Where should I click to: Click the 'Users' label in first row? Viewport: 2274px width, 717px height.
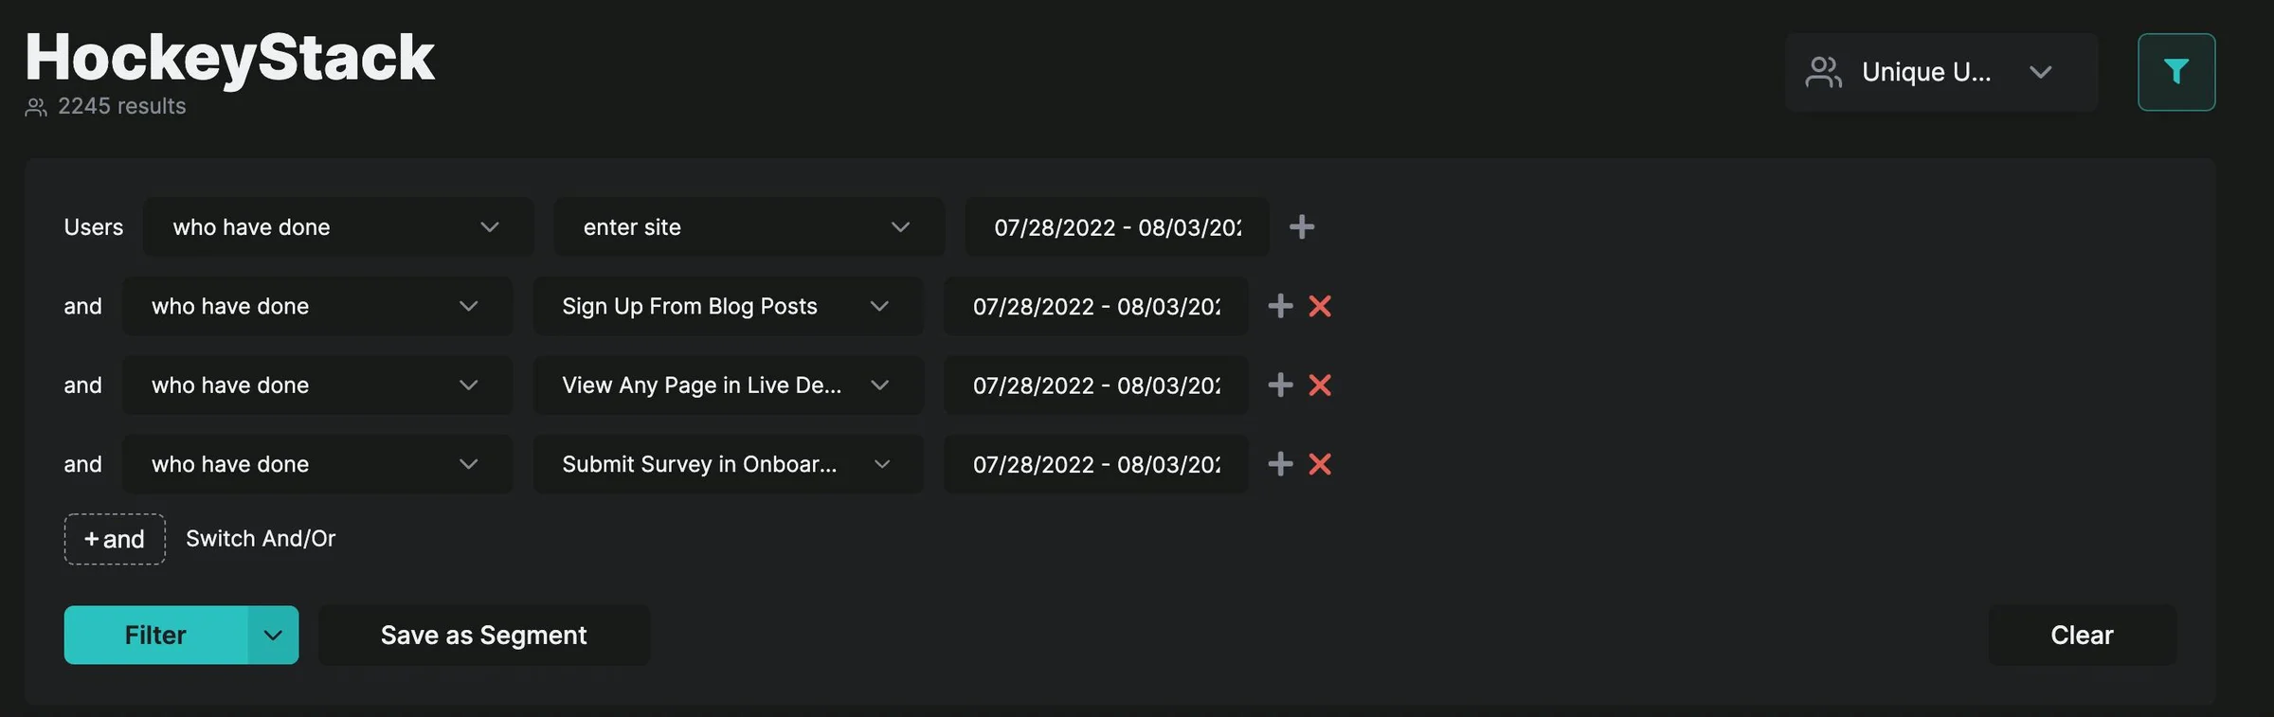94,227
